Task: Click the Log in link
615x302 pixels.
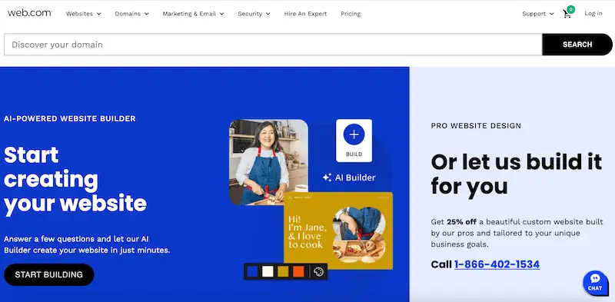Action: pos(593,13)
